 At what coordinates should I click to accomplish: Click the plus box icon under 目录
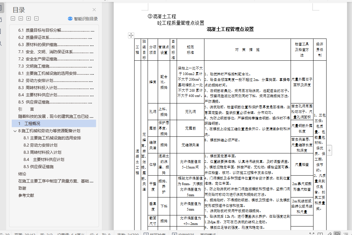click(28, 18)
